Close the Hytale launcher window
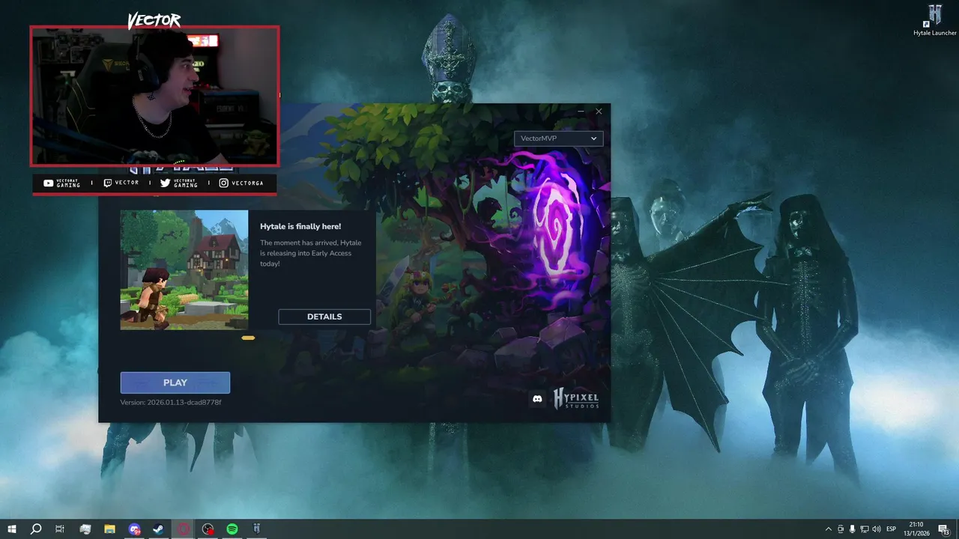 (x=599, y=112)
